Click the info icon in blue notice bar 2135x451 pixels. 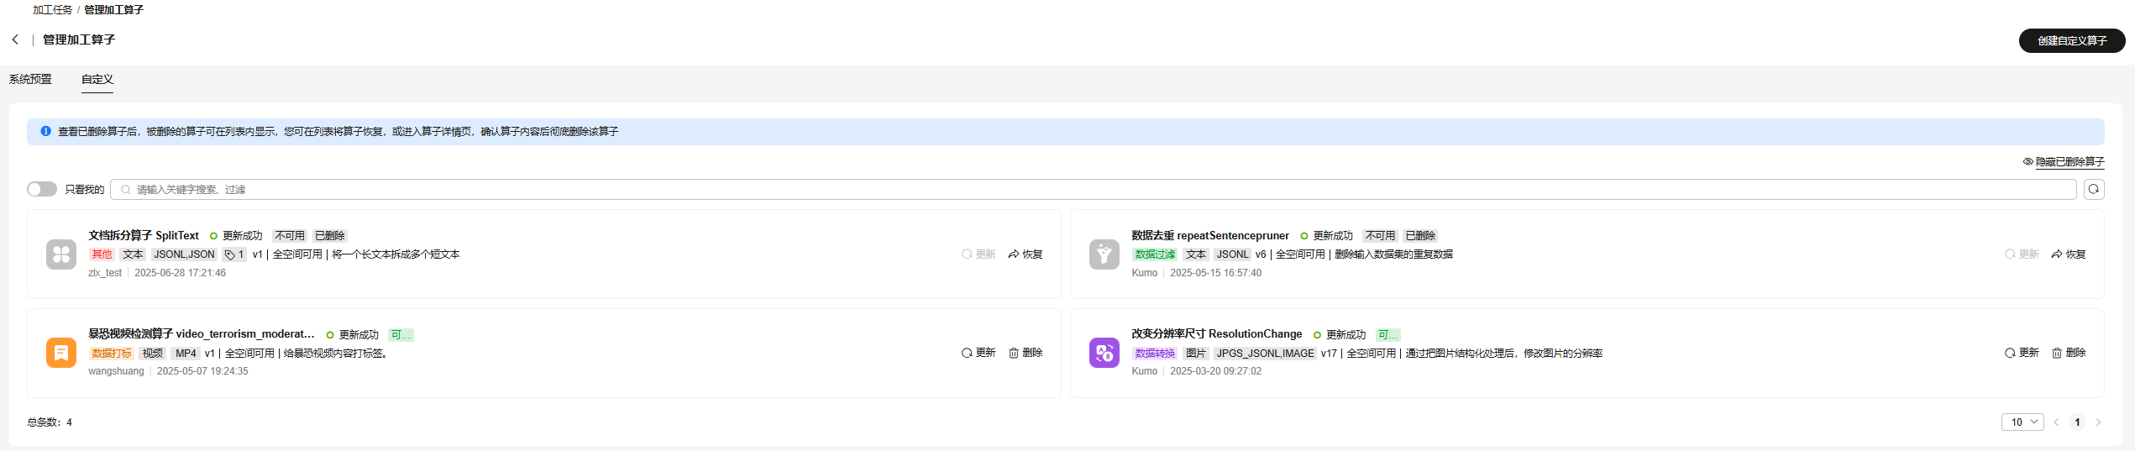coord(46,131)
